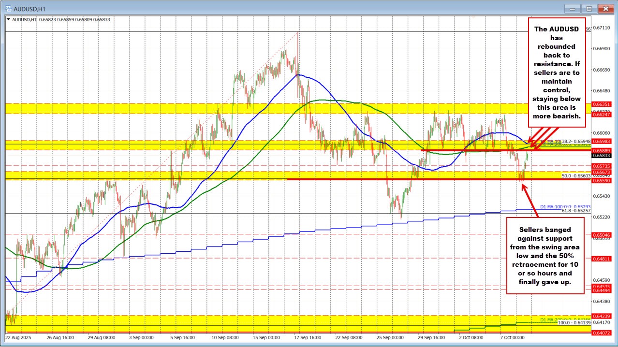Click the '17 Sep 16:00' time axis label
Screen dimensions: 618x347
point(307,337)
